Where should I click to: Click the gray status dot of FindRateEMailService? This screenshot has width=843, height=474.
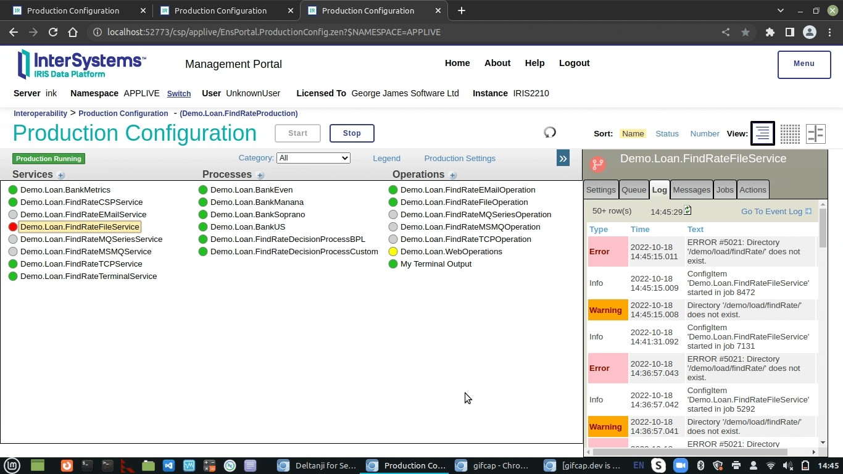click(x=13, y=215)
